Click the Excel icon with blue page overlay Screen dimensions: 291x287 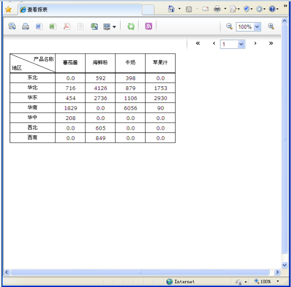(x=94, y=26)
